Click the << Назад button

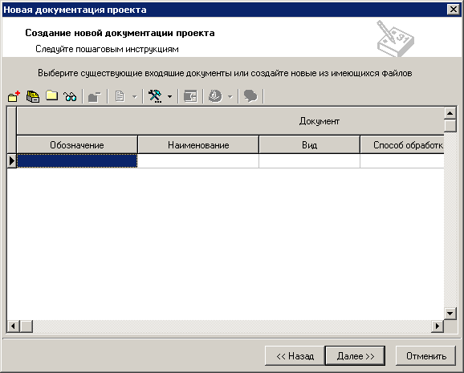(295, 356)
